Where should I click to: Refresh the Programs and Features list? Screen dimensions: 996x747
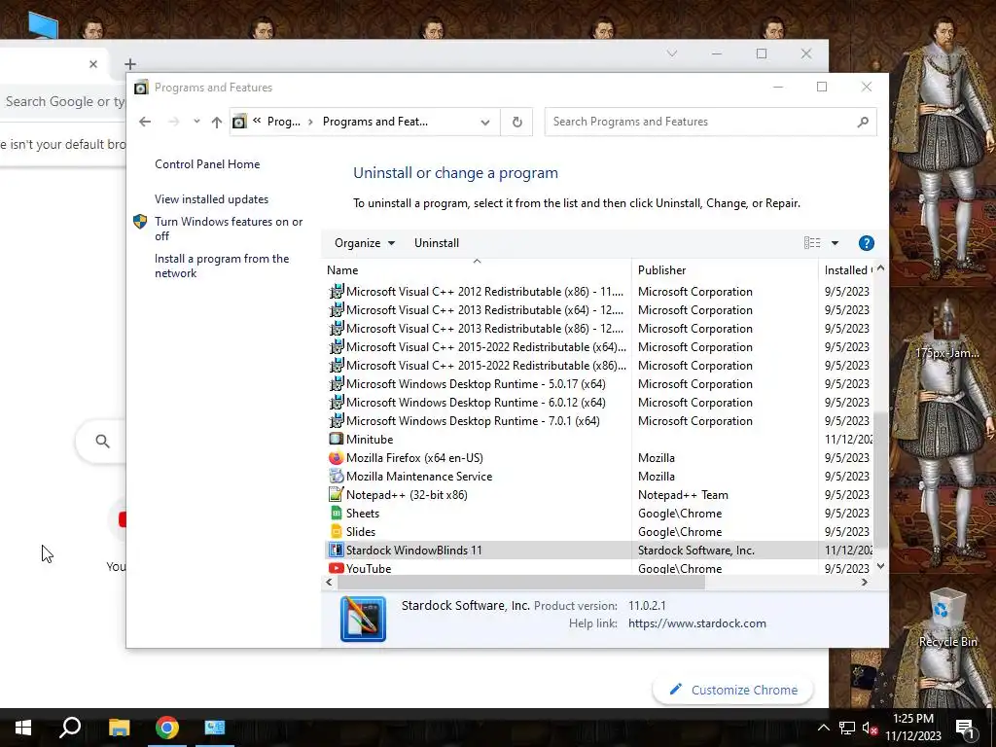click(517, 122)
